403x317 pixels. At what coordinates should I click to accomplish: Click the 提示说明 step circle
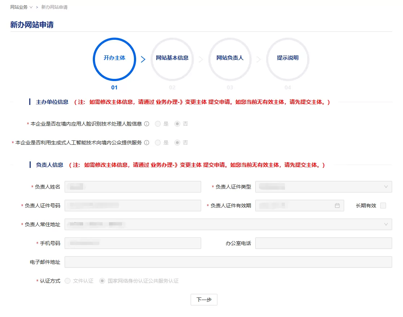[x=287, y=59]
